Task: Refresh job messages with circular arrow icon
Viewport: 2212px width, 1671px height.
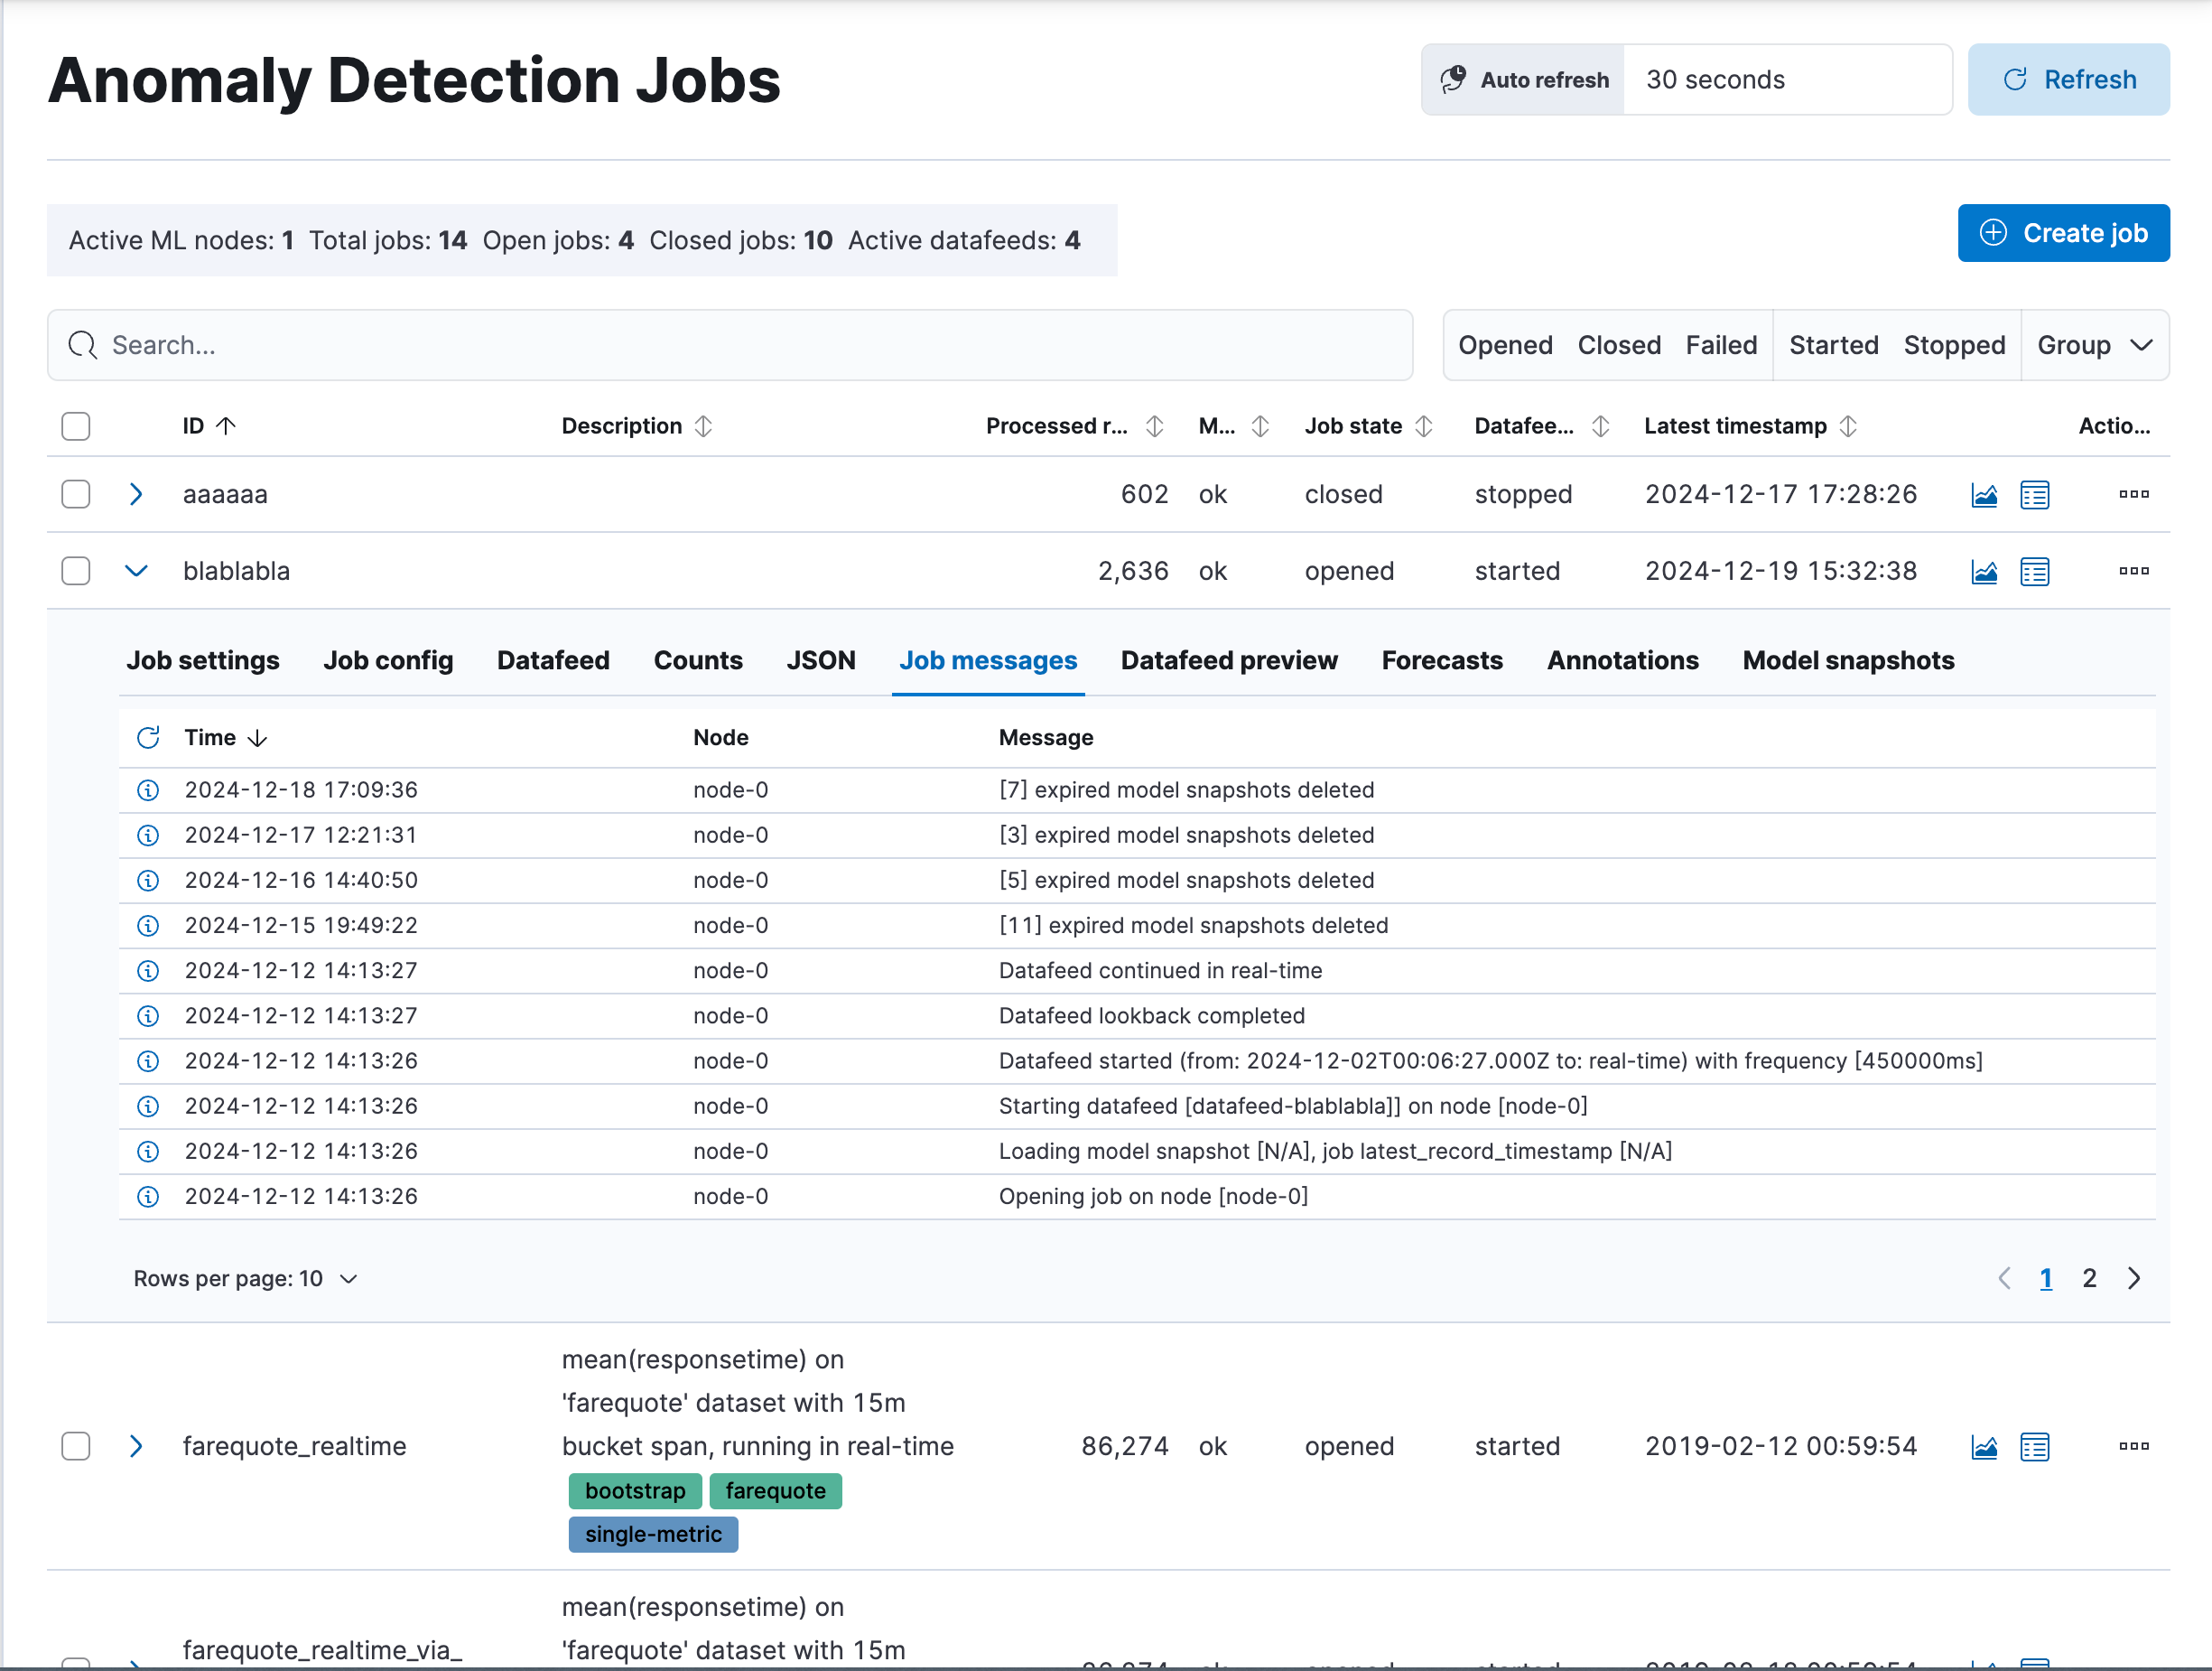Action: [148, 739]
